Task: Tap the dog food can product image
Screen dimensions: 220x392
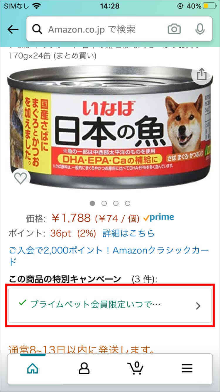Action: pos(110,126)
